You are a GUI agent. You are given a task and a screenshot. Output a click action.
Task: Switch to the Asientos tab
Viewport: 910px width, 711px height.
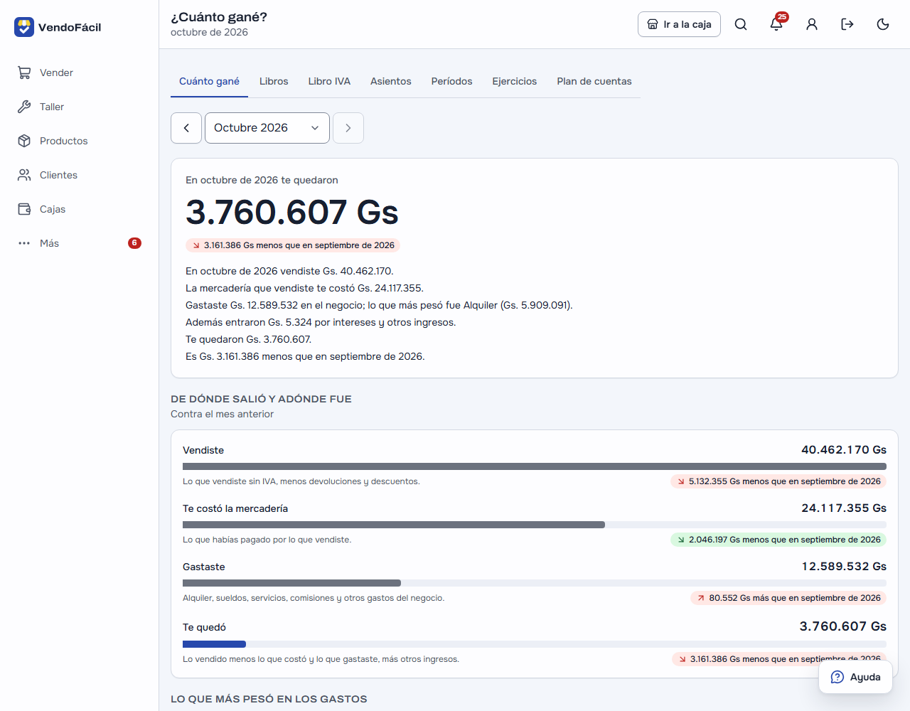(x=391, y=81)
